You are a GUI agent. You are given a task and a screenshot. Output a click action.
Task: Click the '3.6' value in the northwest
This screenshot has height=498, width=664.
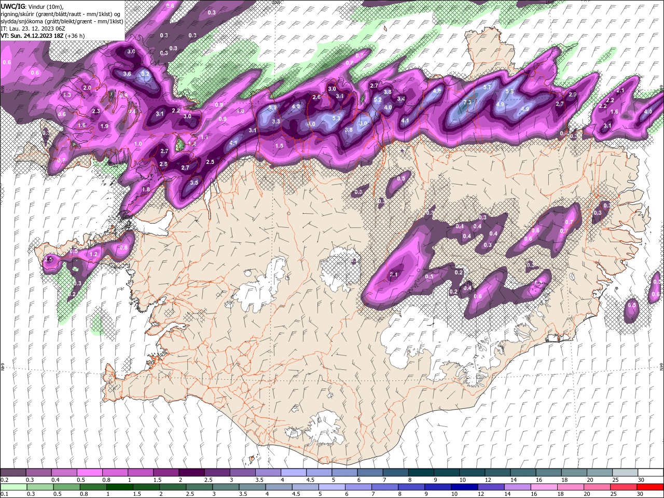(x=127, y=74)
